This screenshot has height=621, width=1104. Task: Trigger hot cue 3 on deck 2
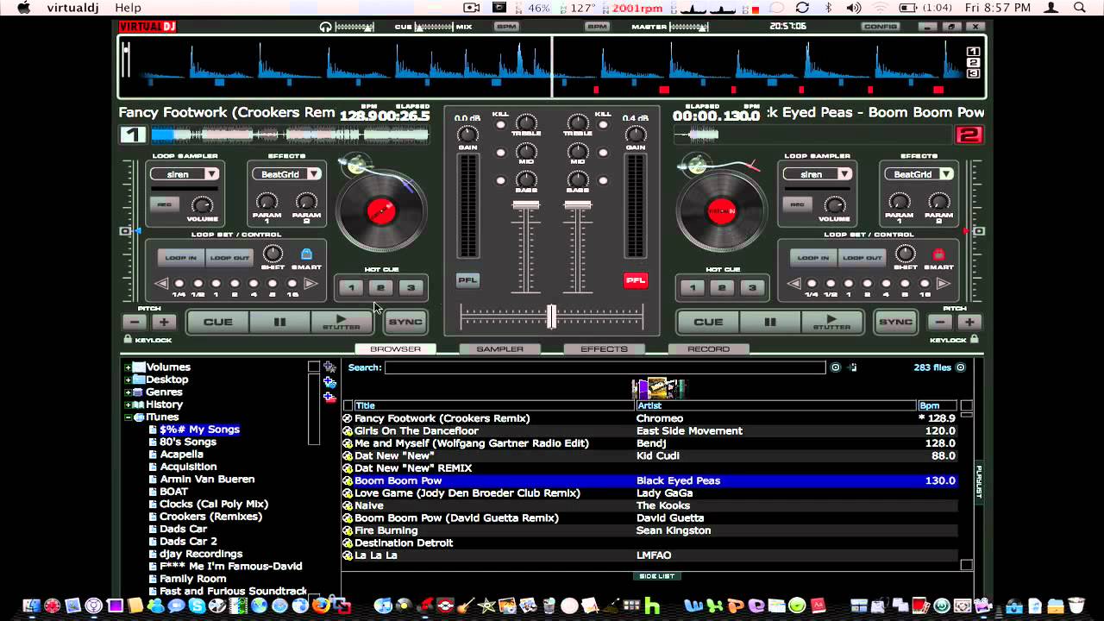(x=752, y=288)
